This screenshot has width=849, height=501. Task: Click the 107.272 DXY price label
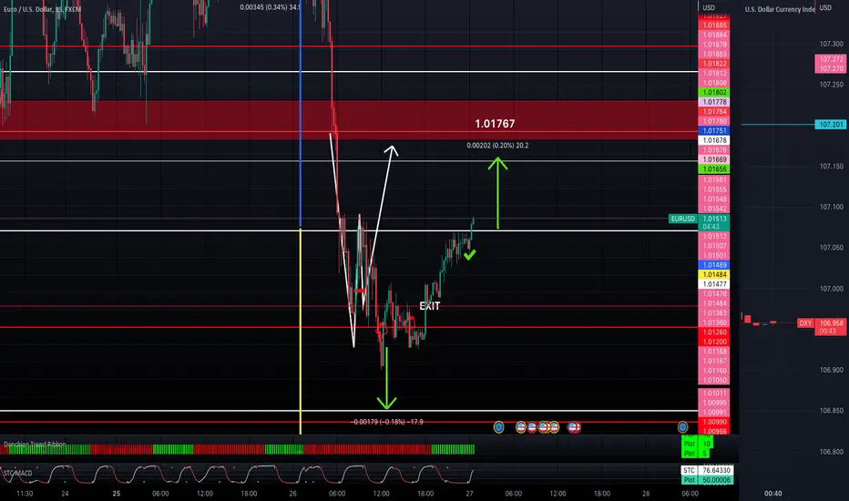pos(831,59)
